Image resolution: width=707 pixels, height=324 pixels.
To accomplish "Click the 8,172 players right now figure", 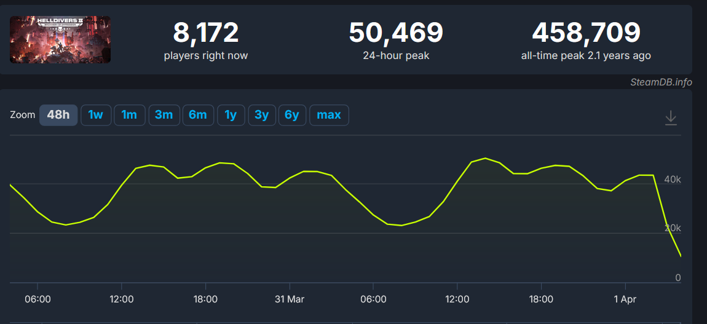I will [x=205, y=33].
